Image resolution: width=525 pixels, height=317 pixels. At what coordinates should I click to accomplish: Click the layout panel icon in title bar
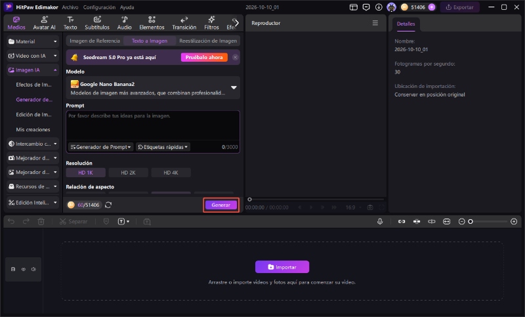(354, 7)
